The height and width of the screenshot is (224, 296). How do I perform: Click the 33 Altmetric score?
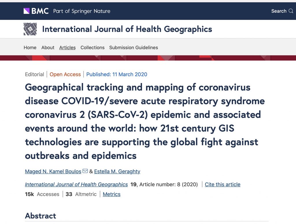[x=81, y=194]
